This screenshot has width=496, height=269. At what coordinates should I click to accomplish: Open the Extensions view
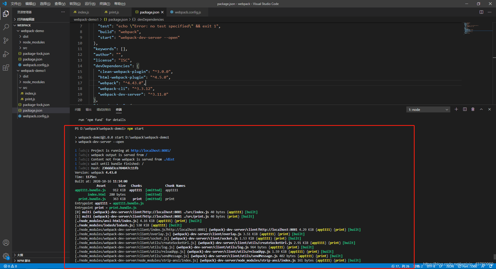pos(6,67)
